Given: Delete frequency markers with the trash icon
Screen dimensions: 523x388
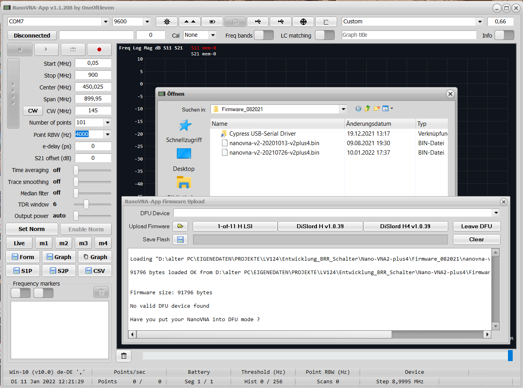Looking at the screenshot, I should (x=101, y=292).
